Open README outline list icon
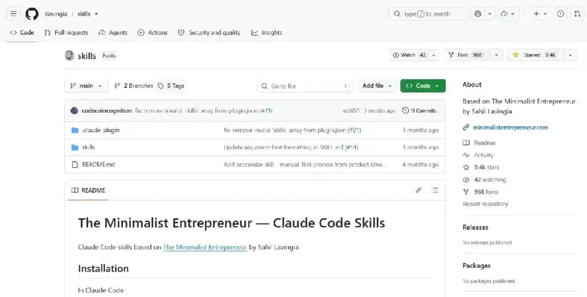The height and width of the screenshot is (297, 587). pyautogui.click(x=435, y=190)
